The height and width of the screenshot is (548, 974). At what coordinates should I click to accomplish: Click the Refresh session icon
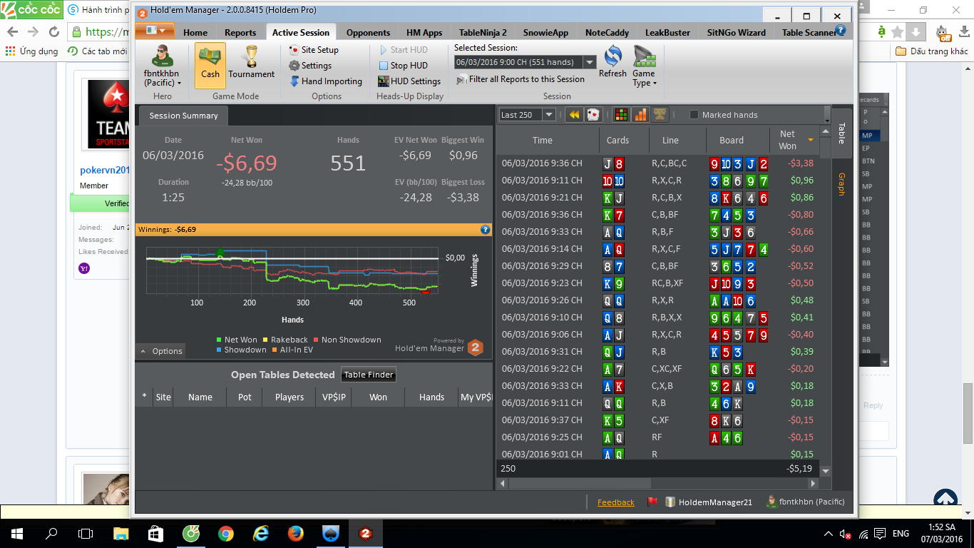612,62
